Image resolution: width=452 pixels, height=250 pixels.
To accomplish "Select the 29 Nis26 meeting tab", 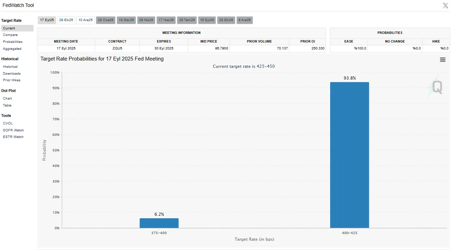I will 146,20.
